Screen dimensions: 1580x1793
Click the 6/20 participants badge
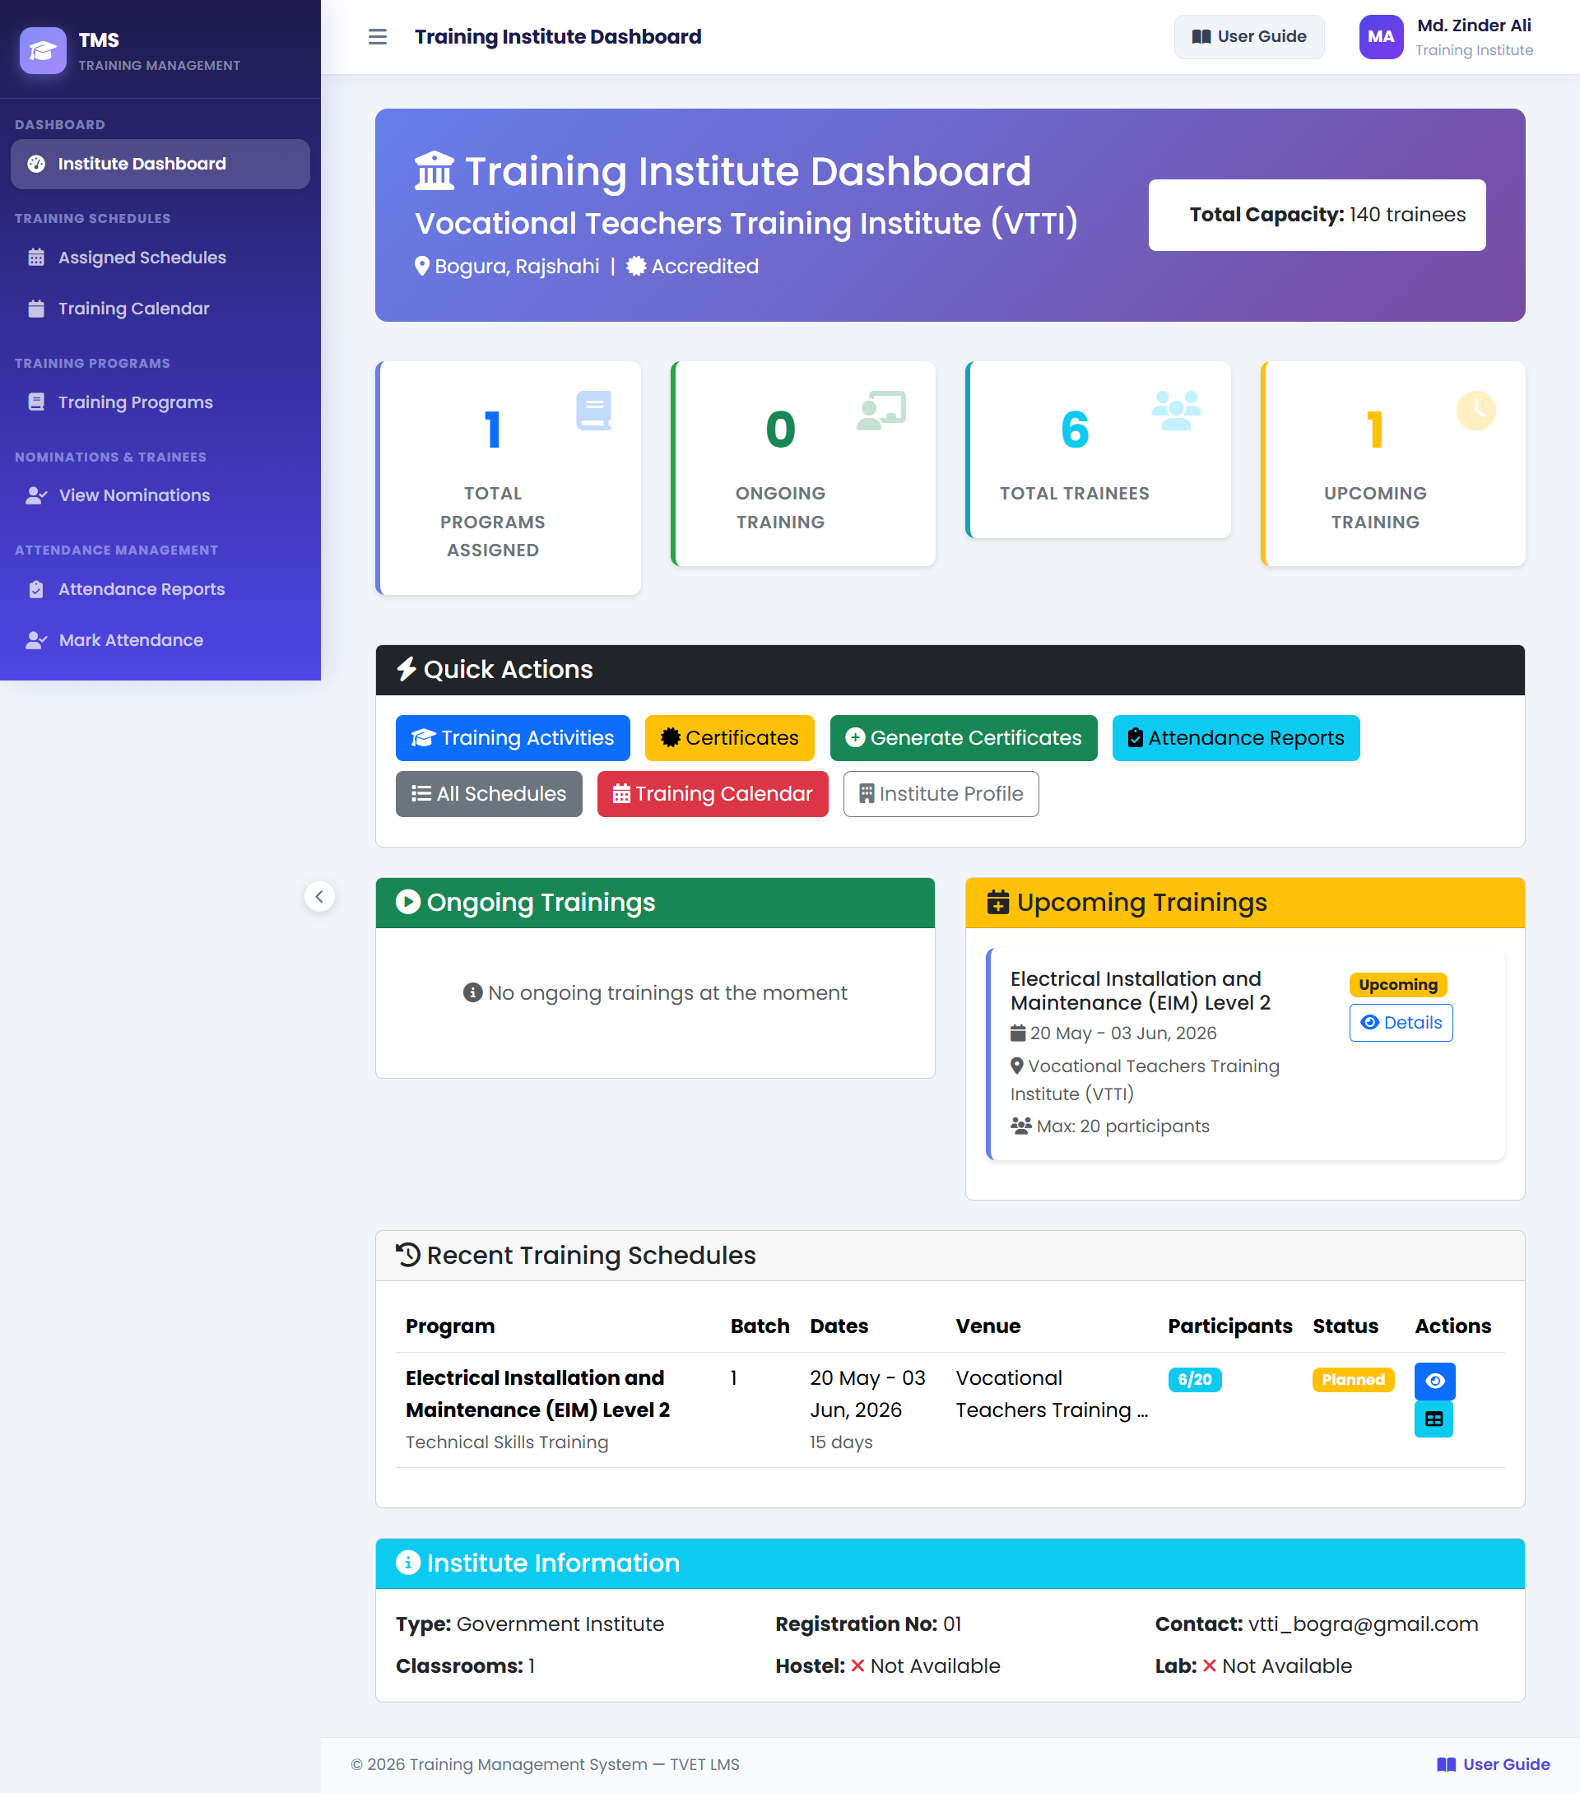(1194, 1379)
